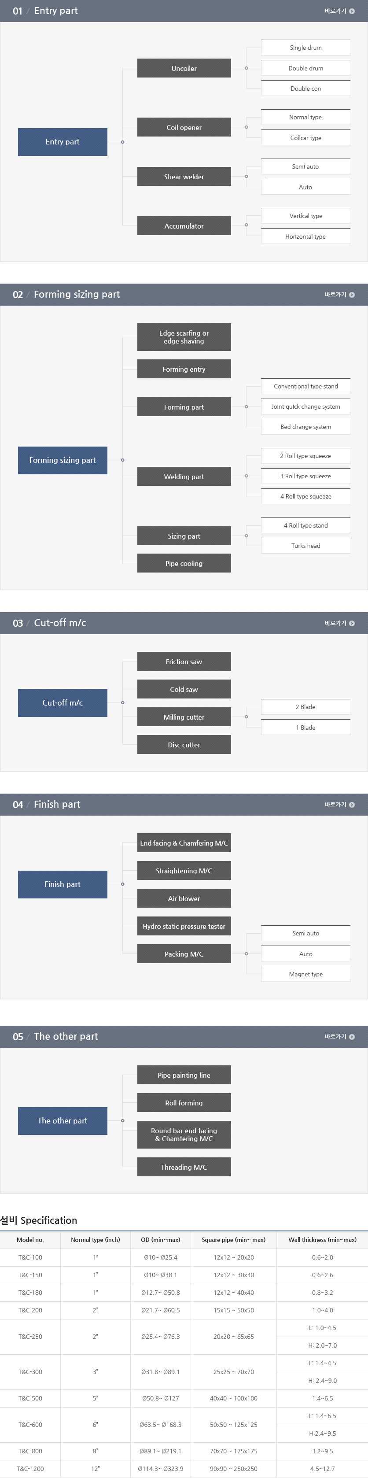Click the Turks head option
The height and width of the screenshot is (1478, 368).
[x=305, y=545]
